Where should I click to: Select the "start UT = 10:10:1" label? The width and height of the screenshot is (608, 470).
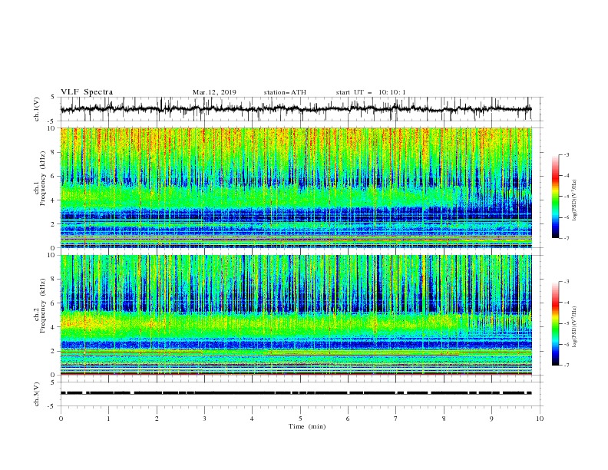[x=371, y=92]
